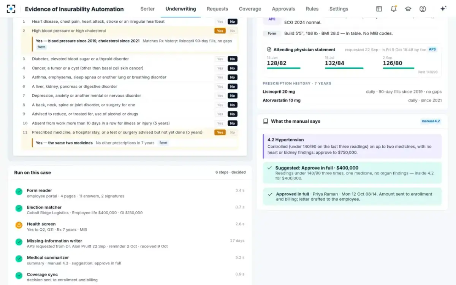
Task: Open the Coverage sync step
Action: pyautogui.click(x=130, y=277)
